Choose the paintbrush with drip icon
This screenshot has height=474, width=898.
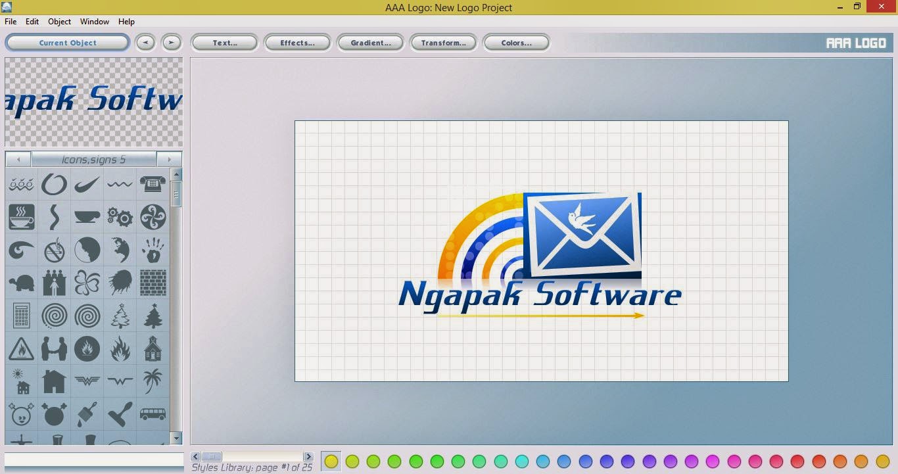pyautogui.click(x=87, y=414)
